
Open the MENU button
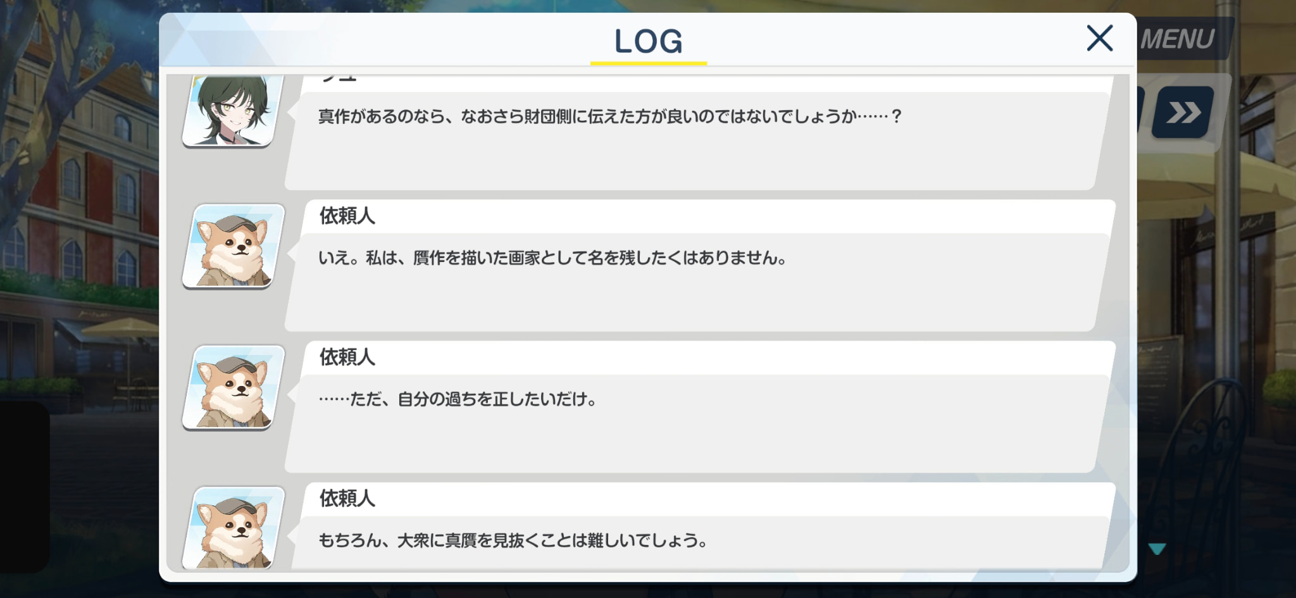click(x=1180, y=39)
